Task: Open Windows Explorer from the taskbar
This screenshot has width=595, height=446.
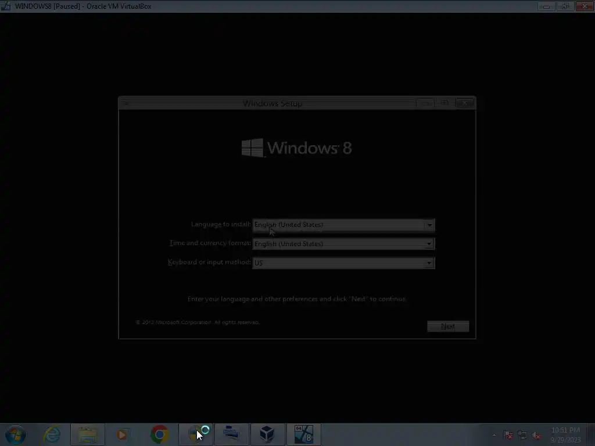Action: pyautogui.click(x=88, y=434)
